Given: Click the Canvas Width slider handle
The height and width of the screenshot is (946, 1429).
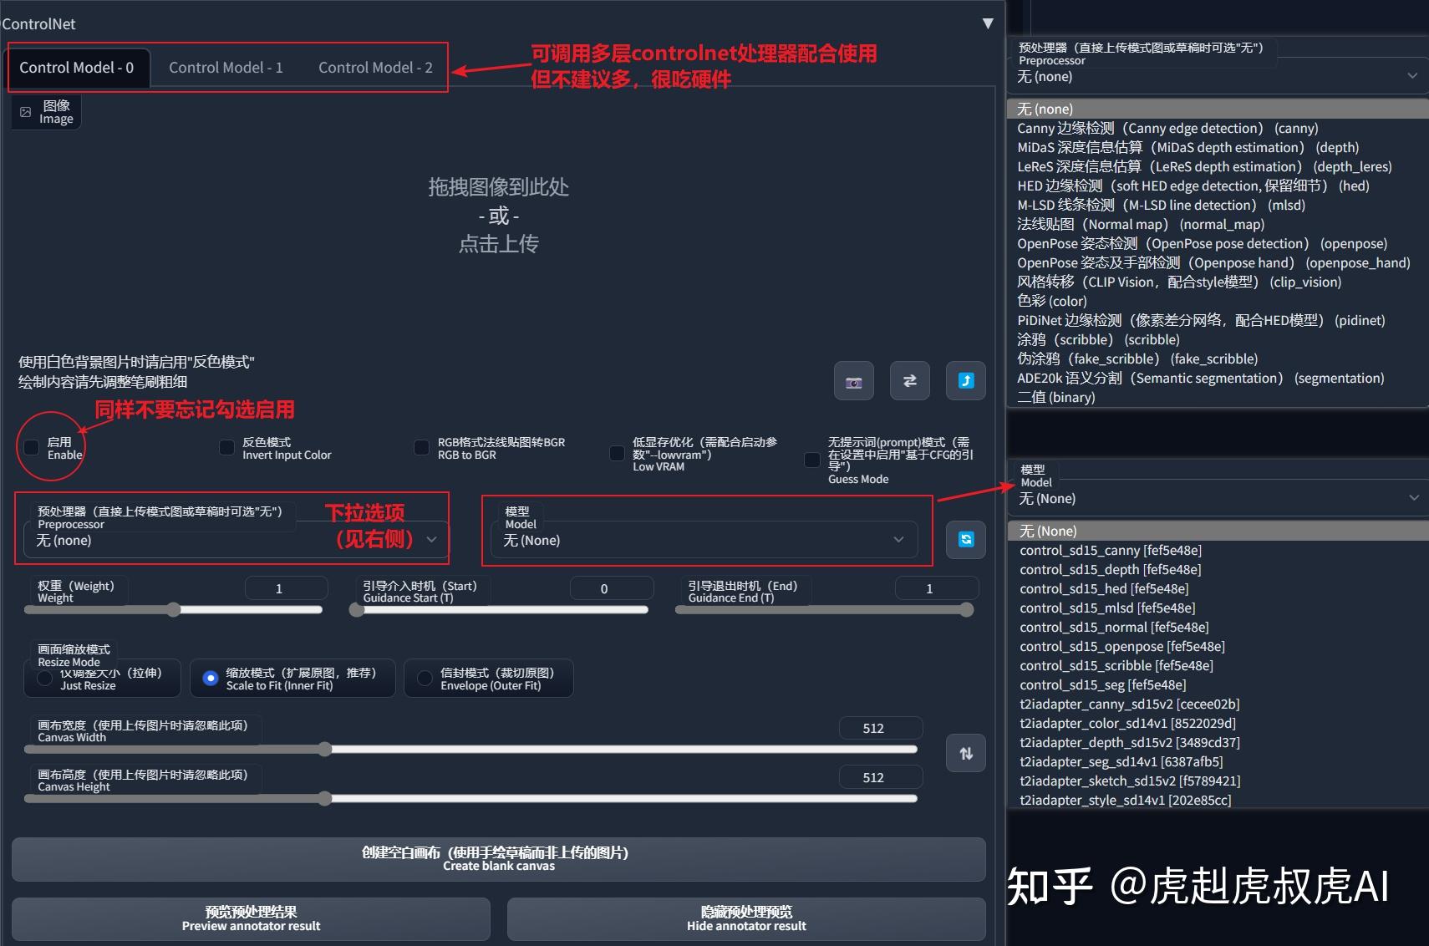Looking at the screenshot, I should click(325, 750).
